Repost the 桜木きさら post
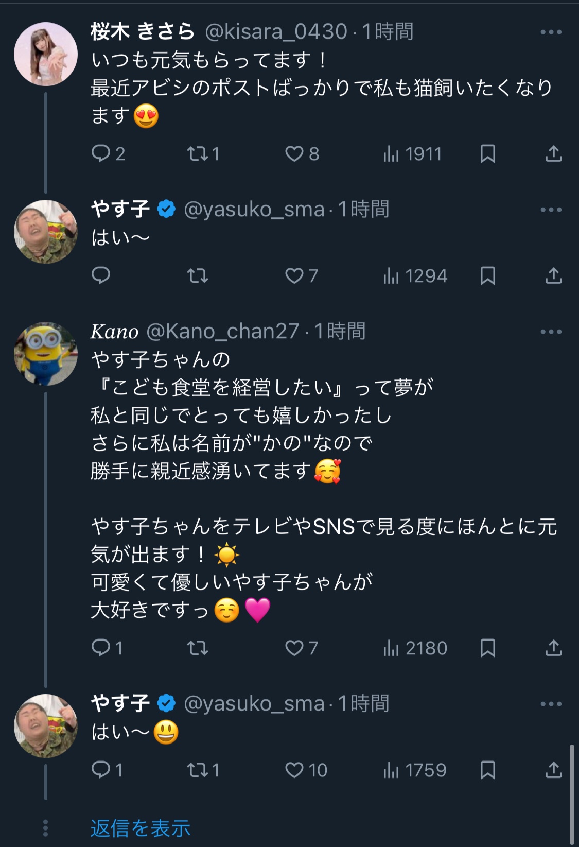Image resolution: width=579 pixels, height=847 pixels. coord(203,153)
